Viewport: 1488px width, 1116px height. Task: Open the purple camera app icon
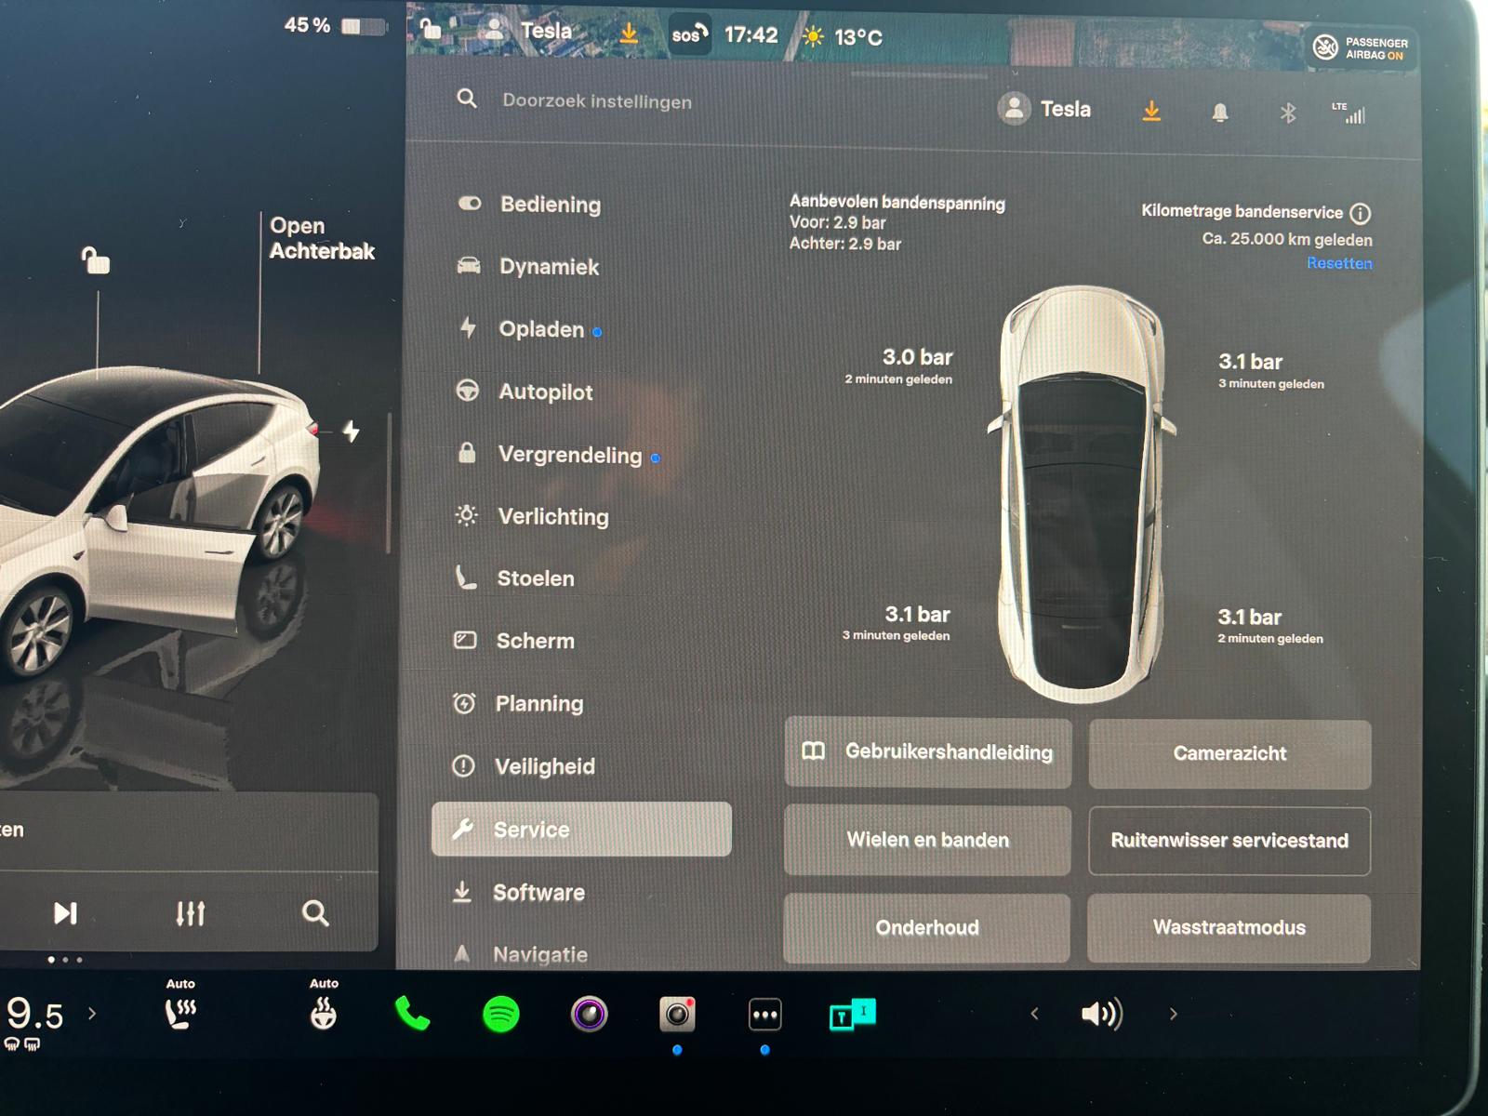[590, 1014]
